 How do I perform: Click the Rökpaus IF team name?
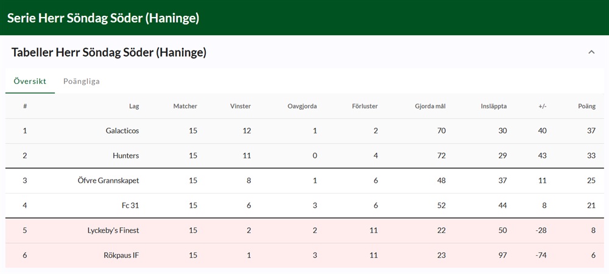pyautogui.click(x=121, y=256)
